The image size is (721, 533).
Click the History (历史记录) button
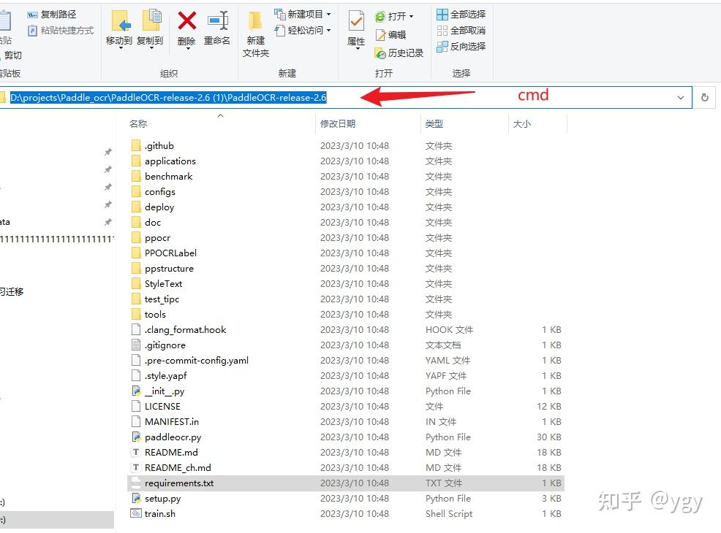coord(399,53)
